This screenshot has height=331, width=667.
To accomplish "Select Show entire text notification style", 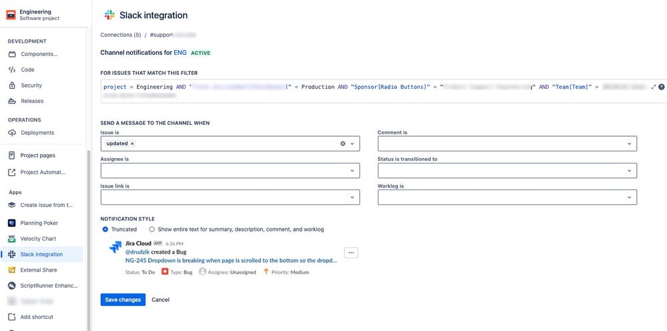I will point(152,230).
